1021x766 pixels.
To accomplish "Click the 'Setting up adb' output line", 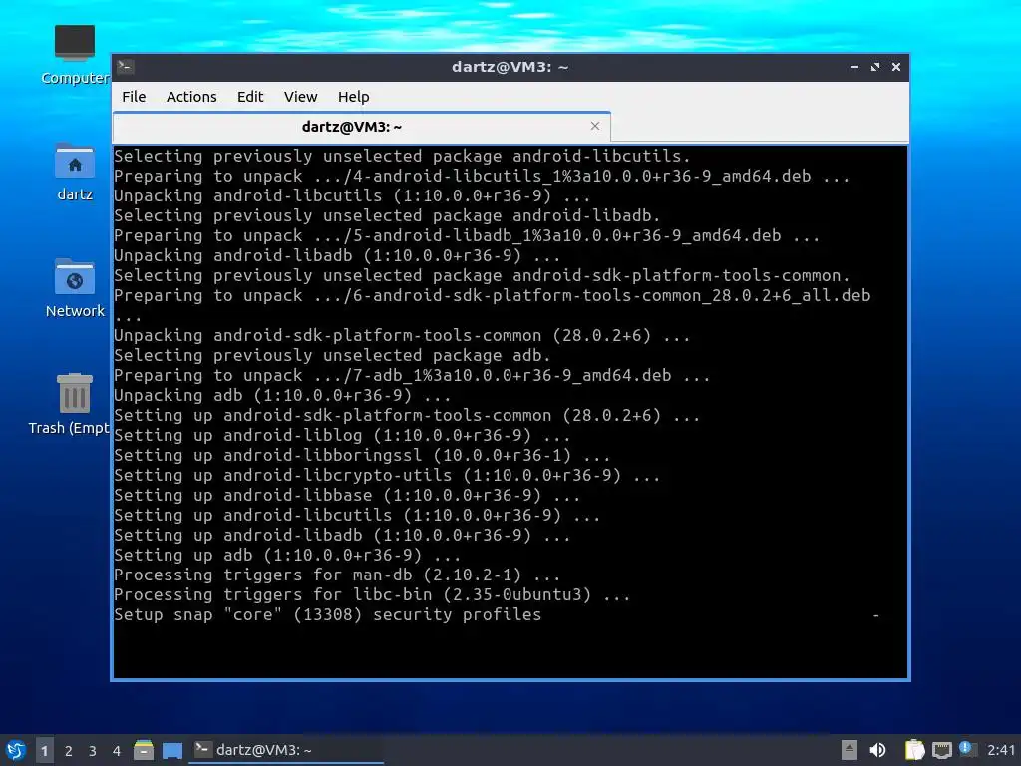I will [x=287, y=555].
